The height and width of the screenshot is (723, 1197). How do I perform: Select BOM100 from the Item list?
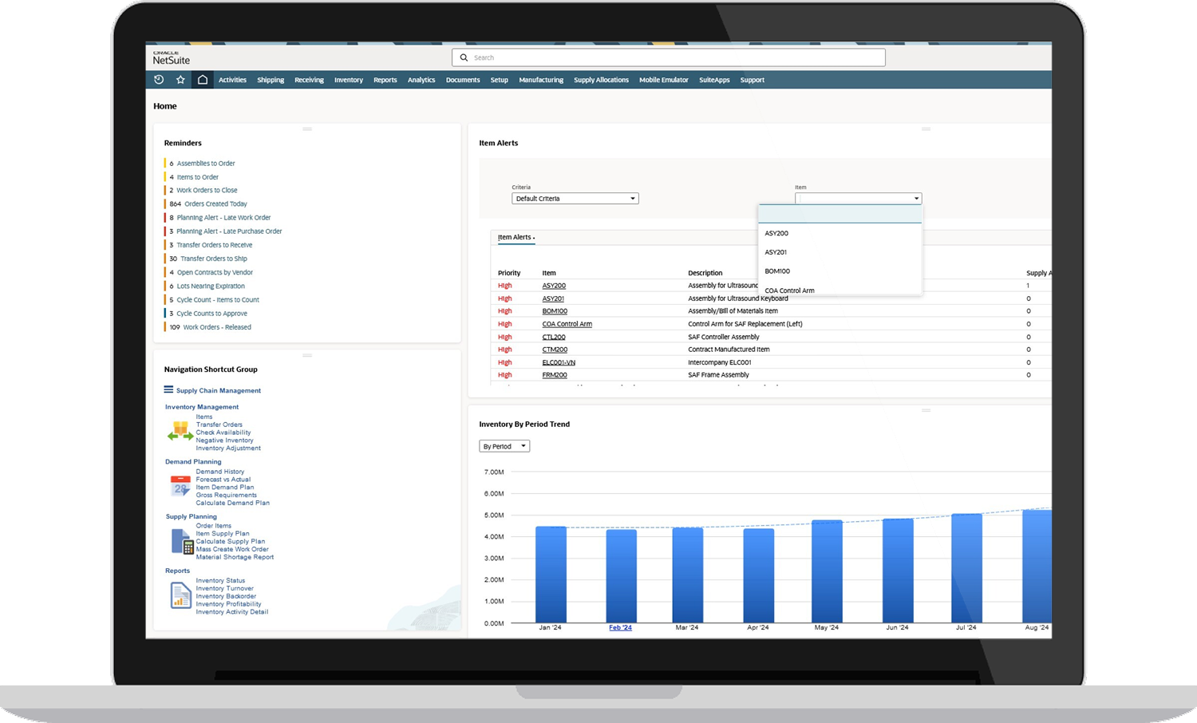[x=777, y=271]
